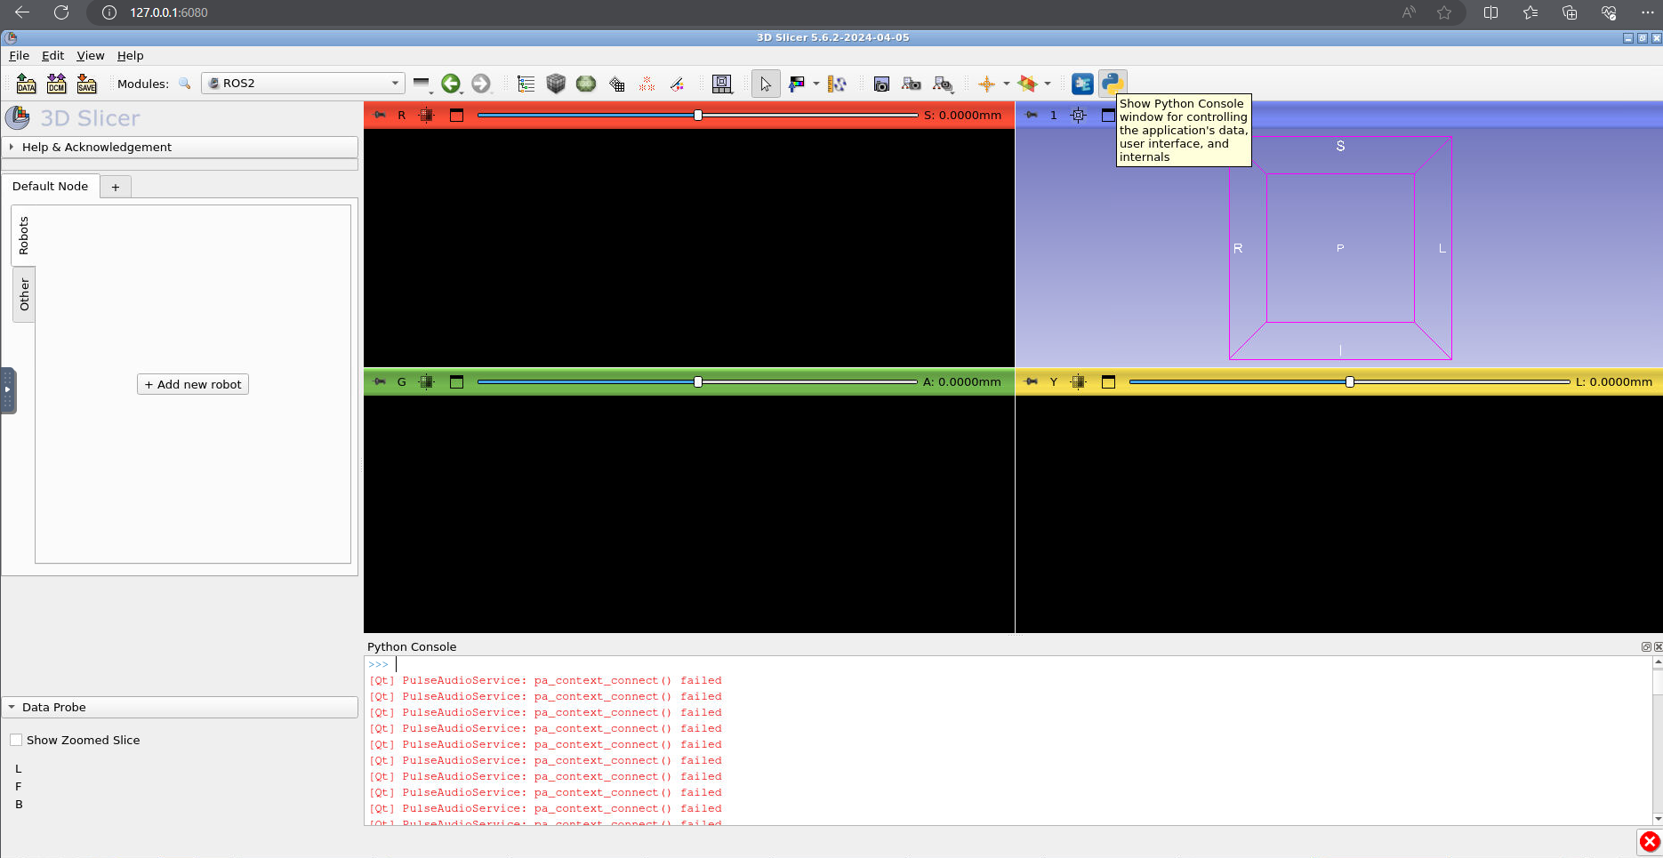Open the slice intersections dropdown arrow

tap(1048, 84)
